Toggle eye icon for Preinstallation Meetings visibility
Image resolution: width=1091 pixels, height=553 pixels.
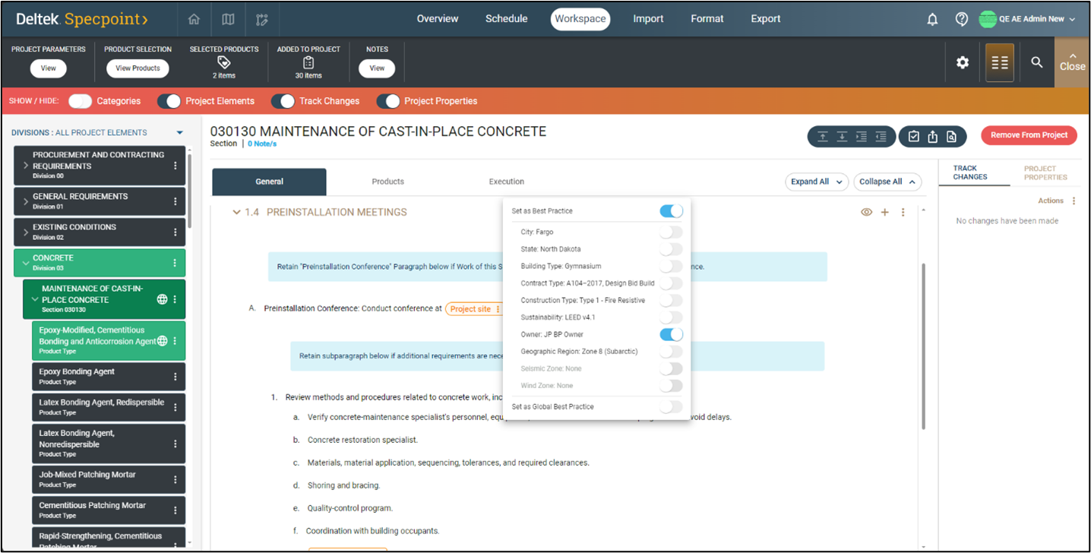[866, 213]
